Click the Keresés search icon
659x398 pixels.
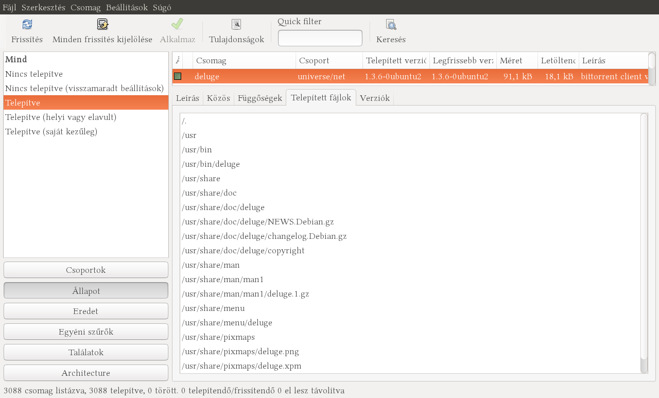click(391, 24)
